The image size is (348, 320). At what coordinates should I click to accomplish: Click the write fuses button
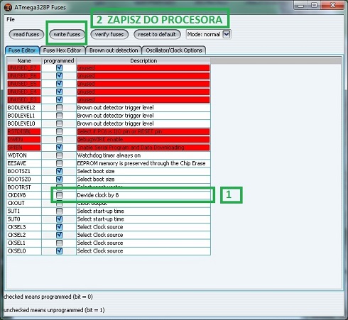67,34
